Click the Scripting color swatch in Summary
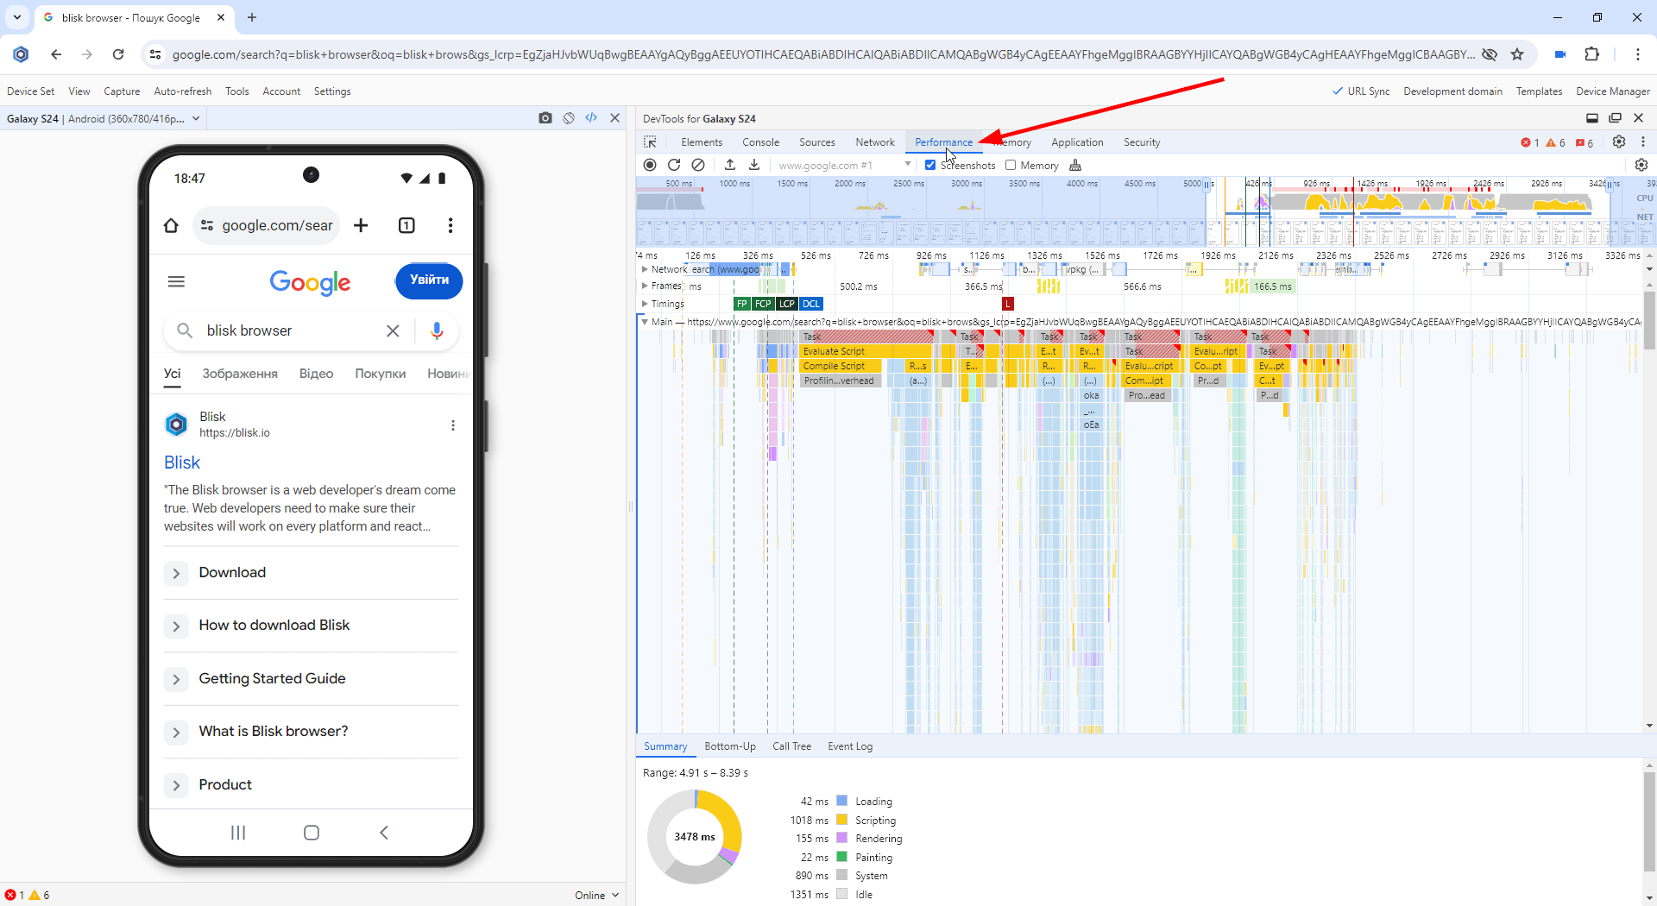Image resolution: width=1657 pixels, height=906 pixels. click(x=841, y=820)
